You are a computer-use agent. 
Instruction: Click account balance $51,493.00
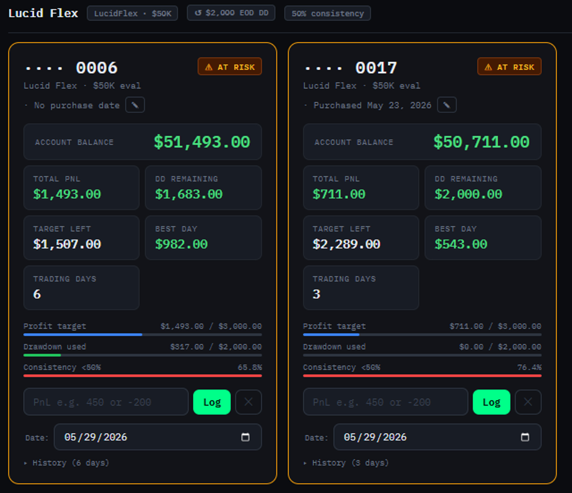pos(202,142)
